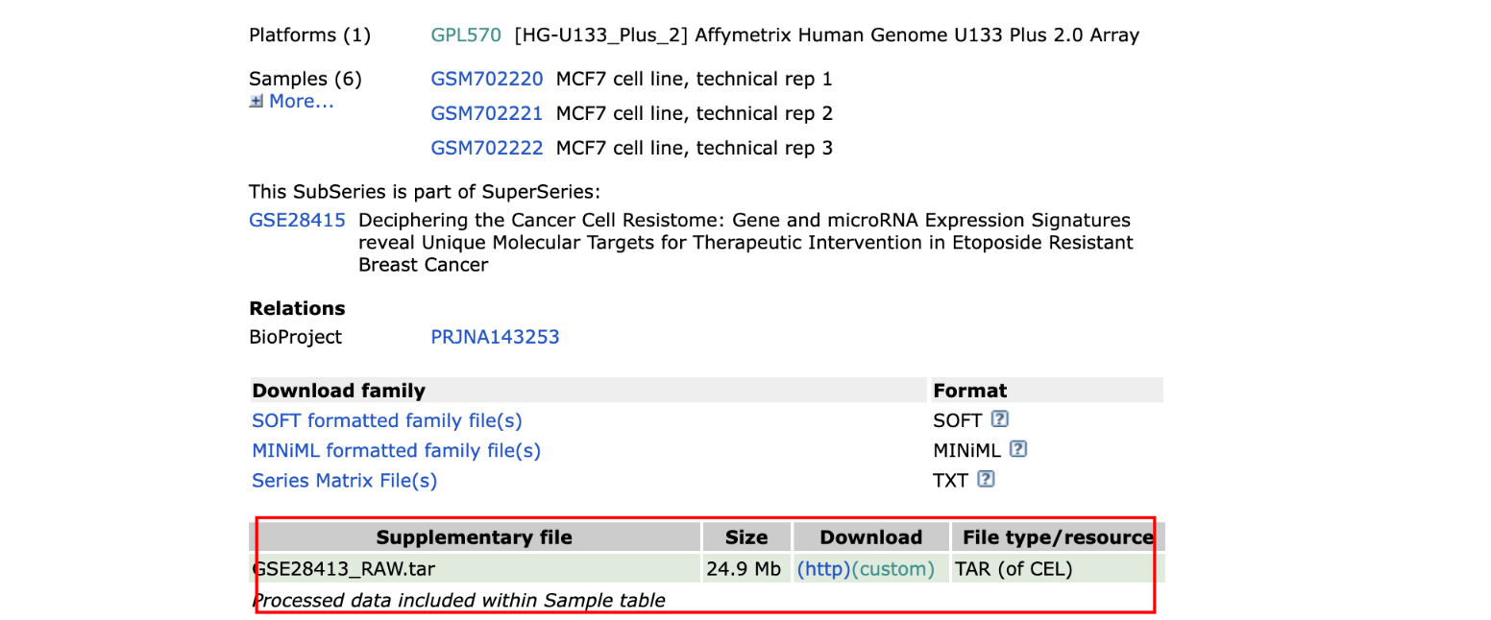
Task: Open help icon next to SOFT format
Action: click(x=1000, y=419)
